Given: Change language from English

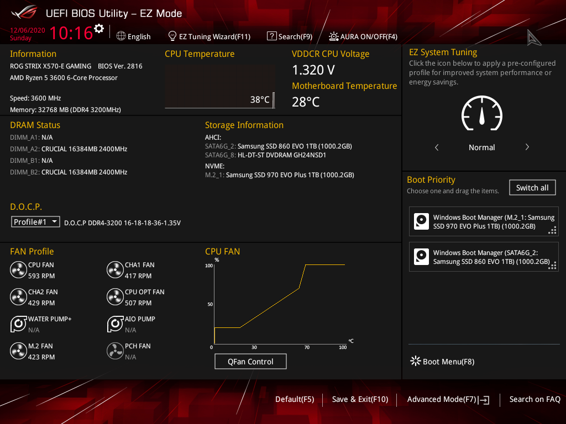Looking at the screenshot, I should coord(139,37).
